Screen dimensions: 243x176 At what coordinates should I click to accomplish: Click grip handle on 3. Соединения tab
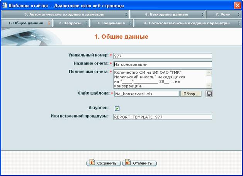coord(130,23)
